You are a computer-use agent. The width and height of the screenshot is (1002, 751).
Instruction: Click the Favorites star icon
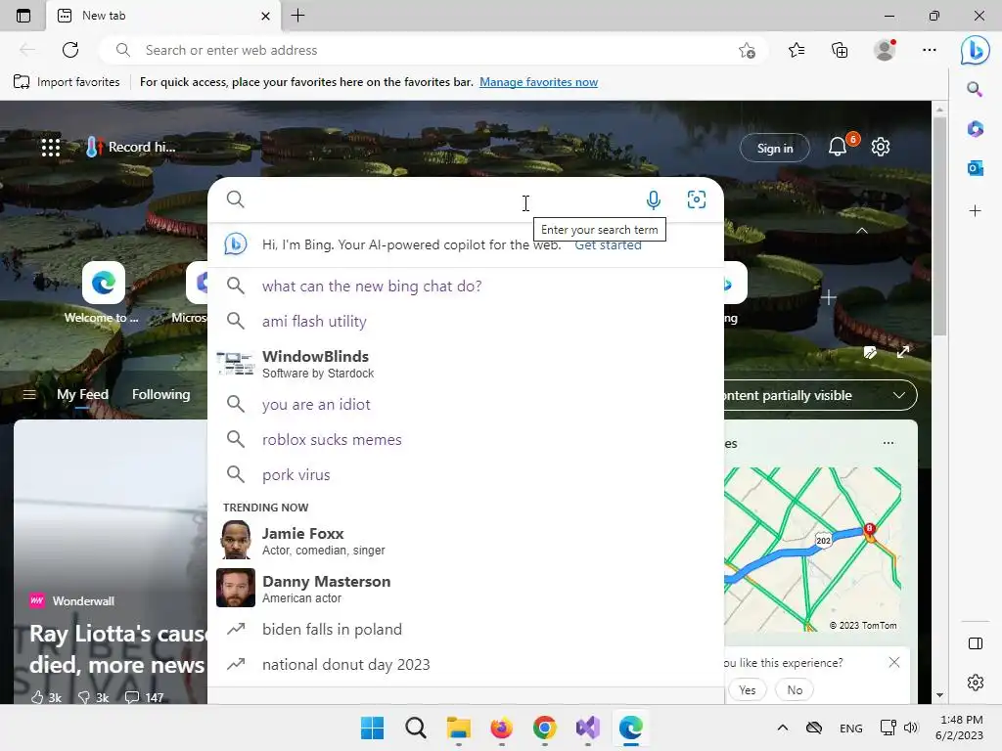tap(797, 50)
